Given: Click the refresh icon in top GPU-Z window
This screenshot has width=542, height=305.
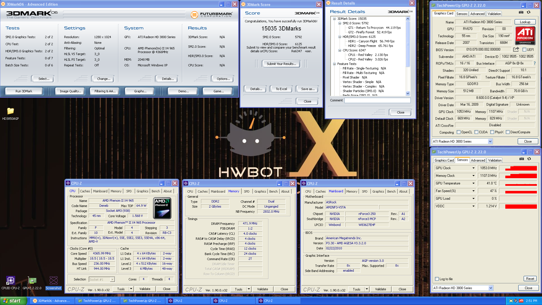Looking at the screenshot, I should 528,12.
